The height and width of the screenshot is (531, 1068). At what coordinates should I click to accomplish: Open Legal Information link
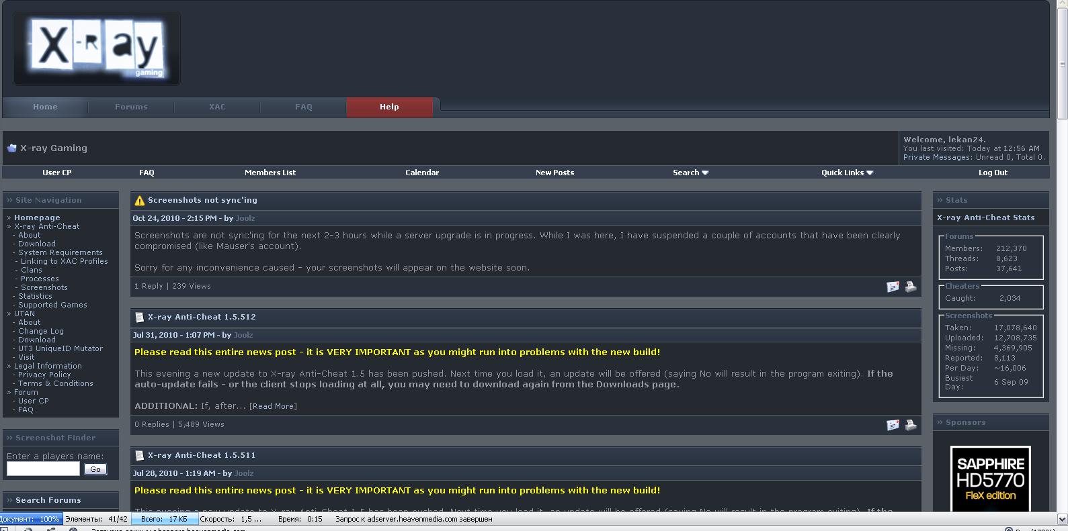[x=48, y=366]
